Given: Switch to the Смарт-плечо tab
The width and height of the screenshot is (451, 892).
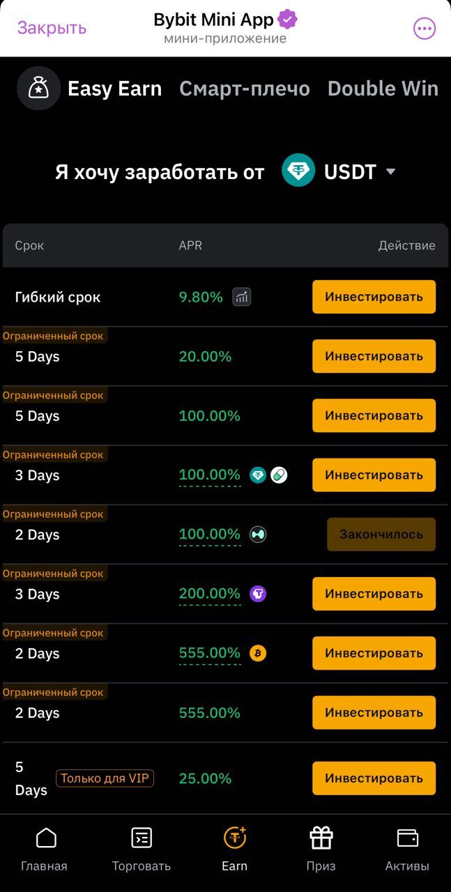Looking at the screenshot, I should pyautogui.click(x=244, y=89).
